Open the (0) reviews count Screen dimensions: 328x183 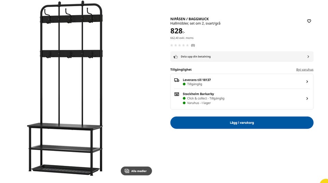pyautogui.click(x=193, y=45)
